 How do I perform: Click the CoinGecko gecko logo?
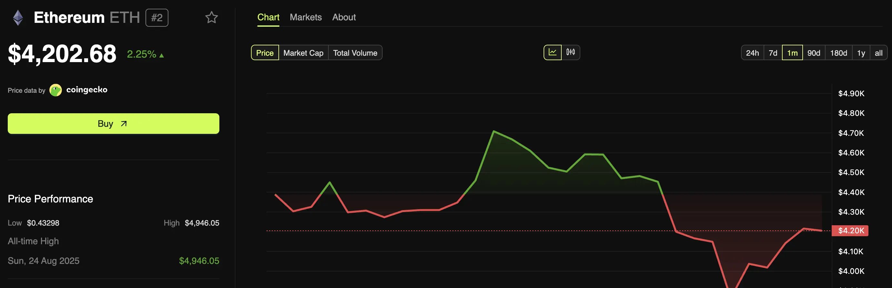click(55, 90)
